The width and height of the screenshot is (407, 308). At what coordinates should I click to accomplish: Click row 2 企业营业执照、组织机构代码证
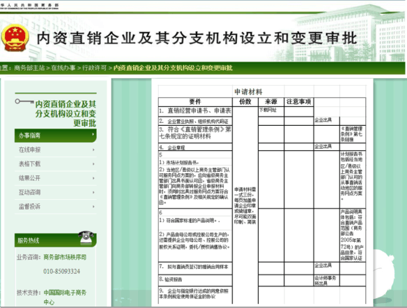point(195,122)
